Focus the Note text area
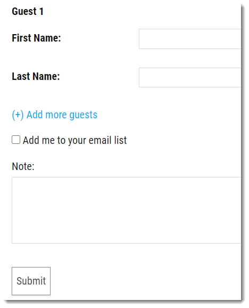The image size is (249, 308). (127, 210)
